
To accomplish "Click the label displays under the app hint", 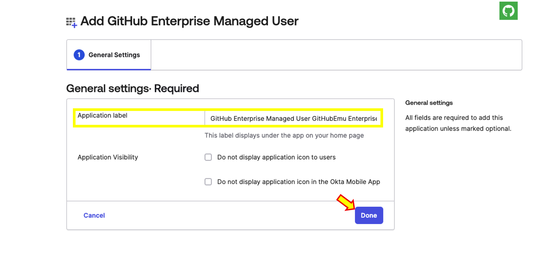I will click(x=284, y=136).
